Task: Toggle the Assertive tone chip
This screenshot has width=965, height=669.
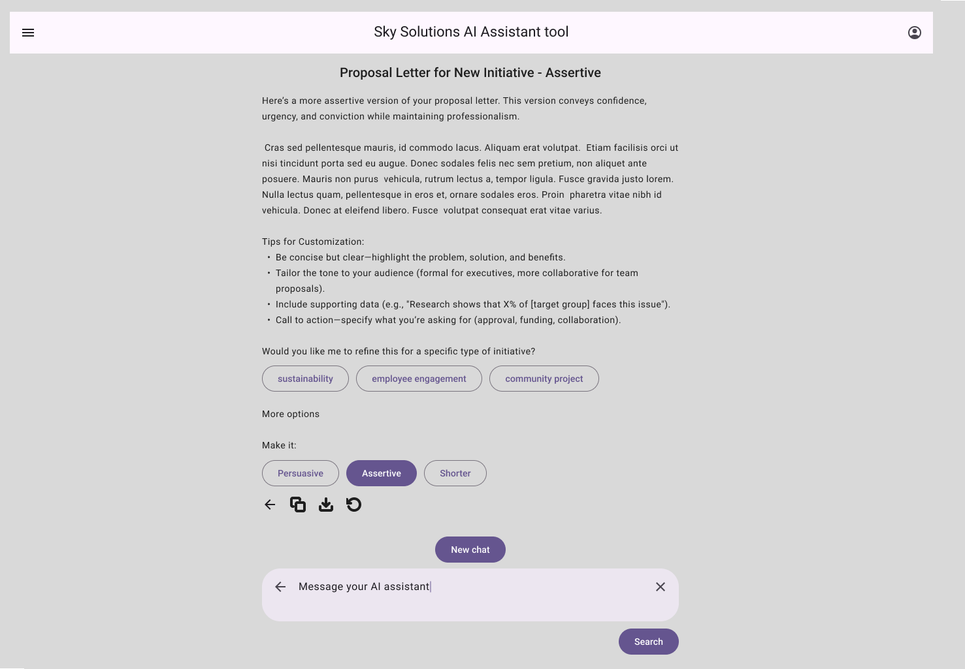Action: point(382,473)
